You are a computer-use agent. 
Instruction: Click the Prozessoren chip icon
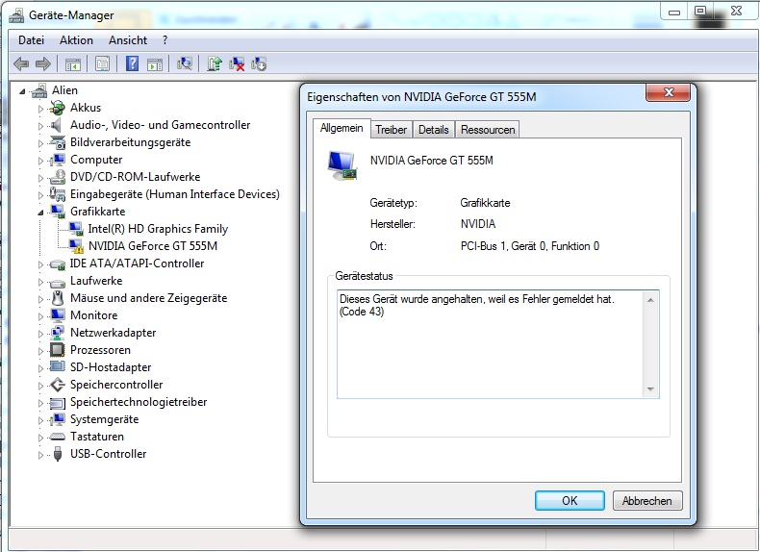click(x=57, y=350)
